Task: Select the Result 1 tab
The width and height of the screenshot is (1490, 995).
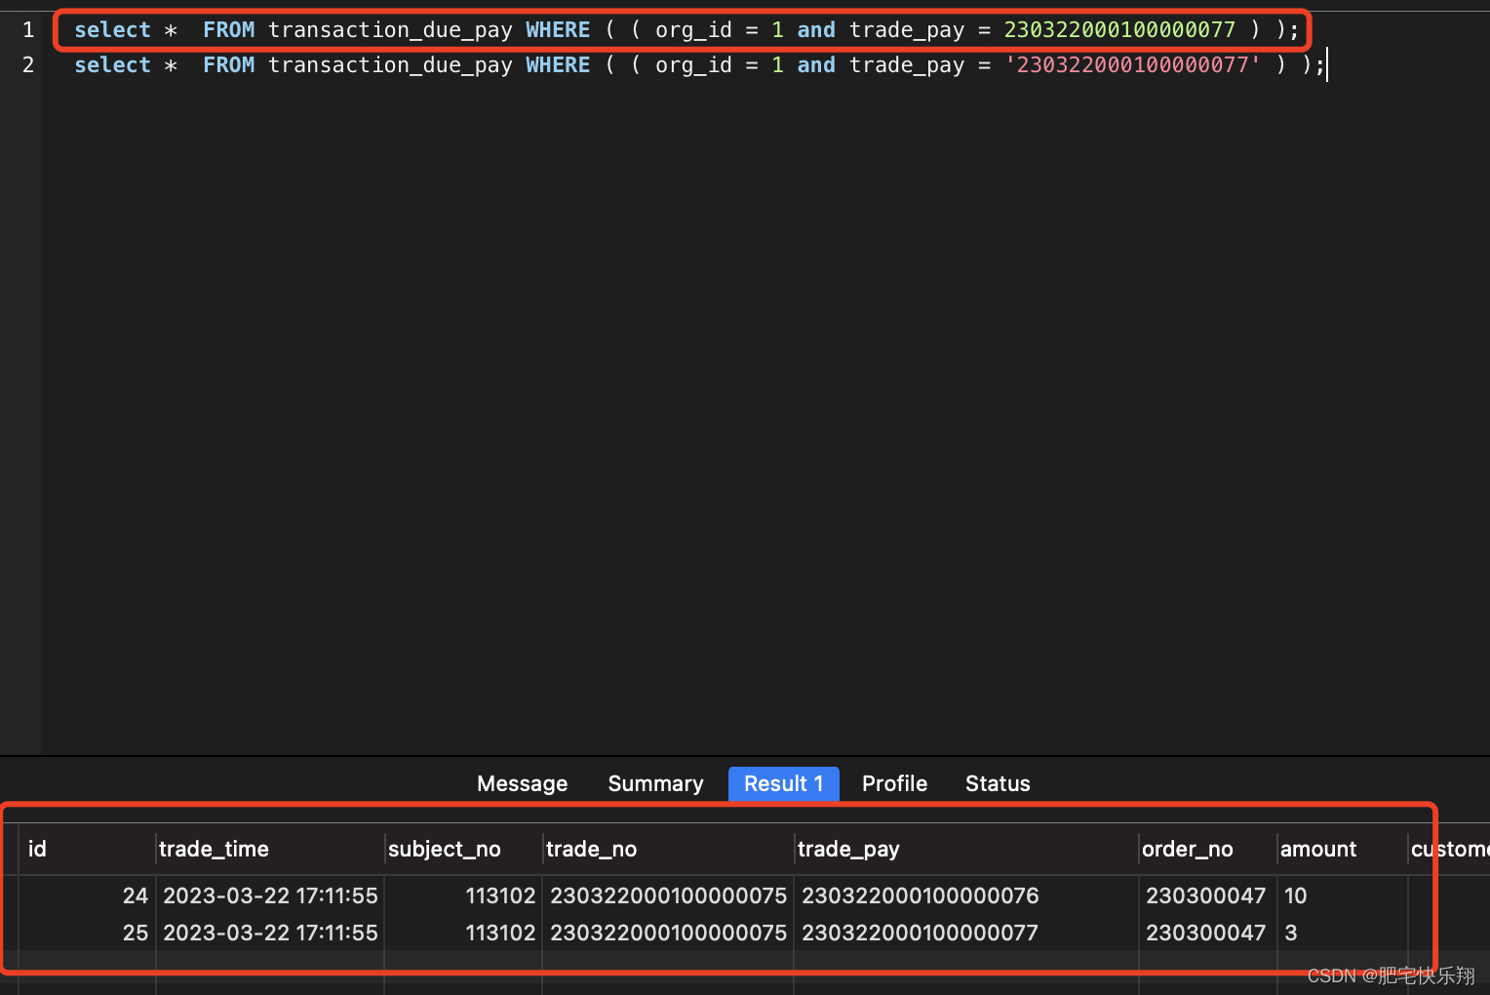Action: (x=783, y=783)
